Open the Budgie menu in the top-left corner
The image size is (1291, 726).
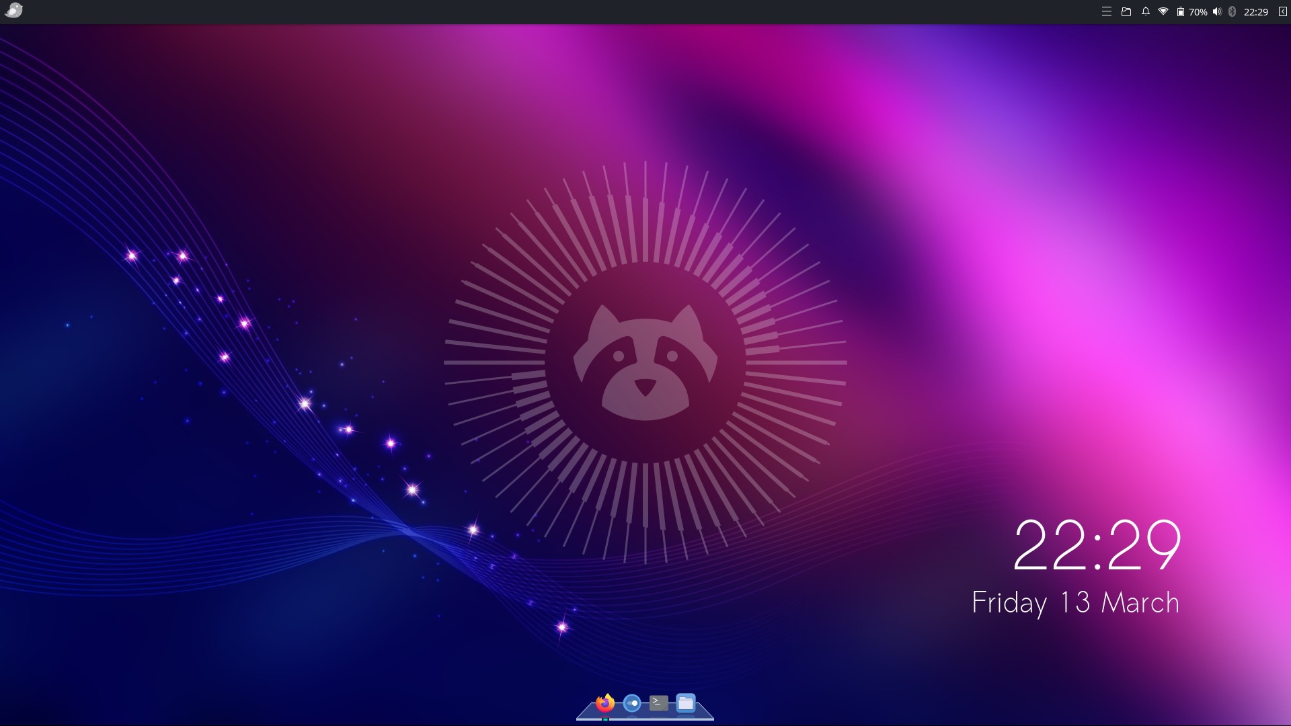[13, 11]
